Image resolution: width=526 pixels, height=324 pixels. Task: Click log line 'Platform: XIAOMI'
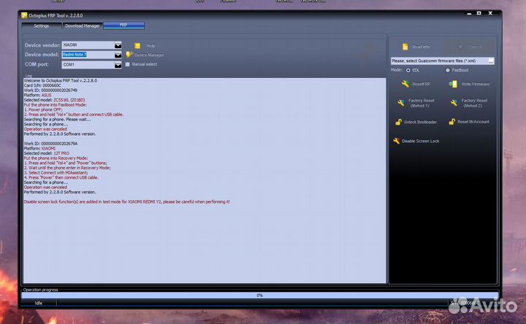39,148
